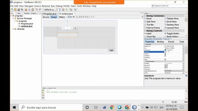Image resolution: width=198 pixels, height=111 pixels.
Task: Pick Desktop Pane from the palette
Action: [172, 25]
